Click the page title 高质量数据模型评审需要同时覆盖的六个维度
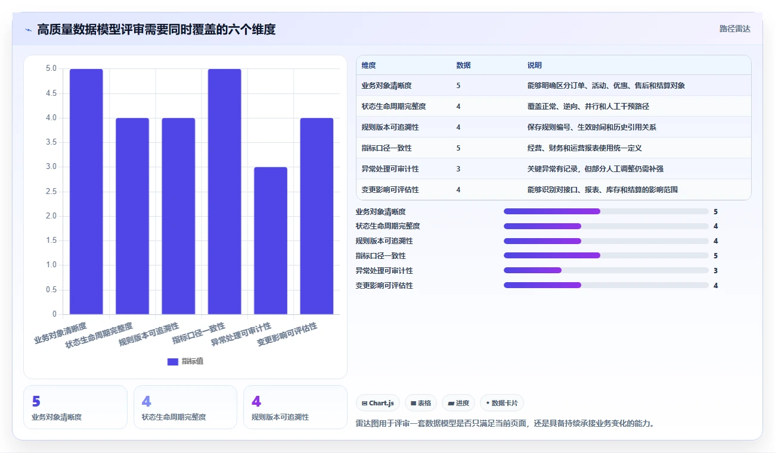 156,29
